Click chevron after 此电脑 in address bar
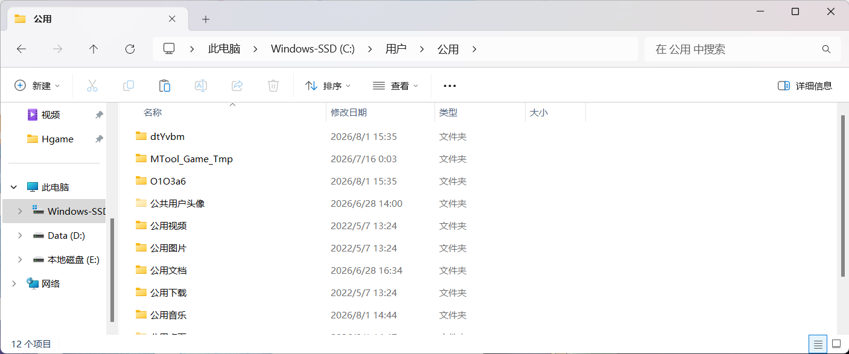Viewport: 849px width, 354px height. (256, 49)
